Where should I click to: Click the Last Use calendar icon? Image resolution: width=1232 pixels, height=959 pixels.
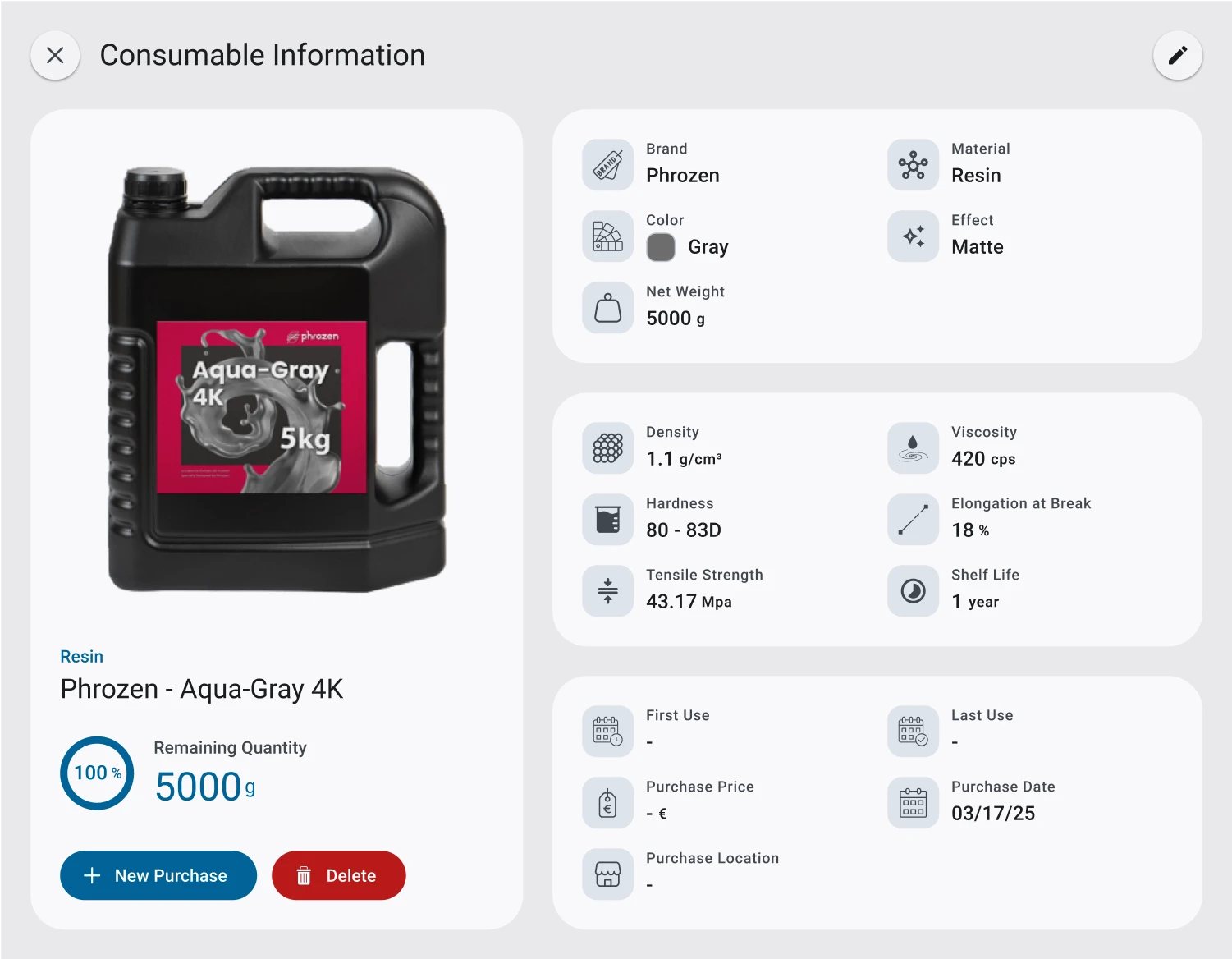coord(914,732)
